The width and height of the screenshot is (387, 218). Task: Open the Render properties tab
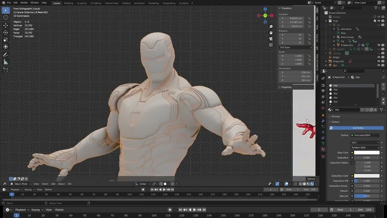pos(323,85)
